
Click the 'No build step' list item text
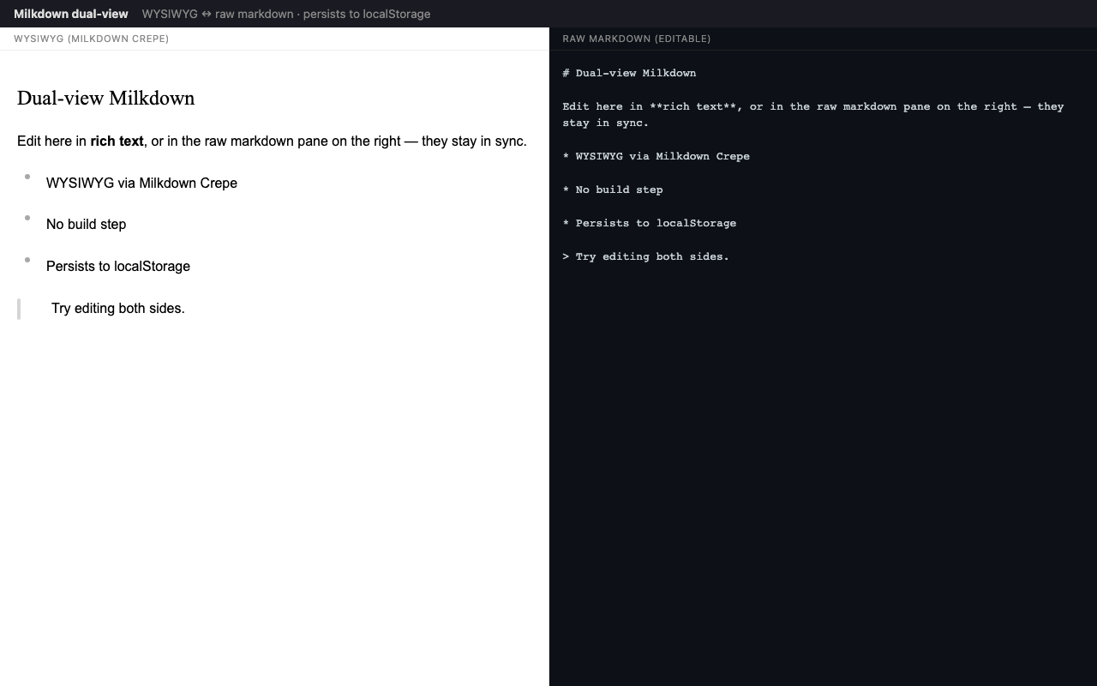tap(86, 224)
